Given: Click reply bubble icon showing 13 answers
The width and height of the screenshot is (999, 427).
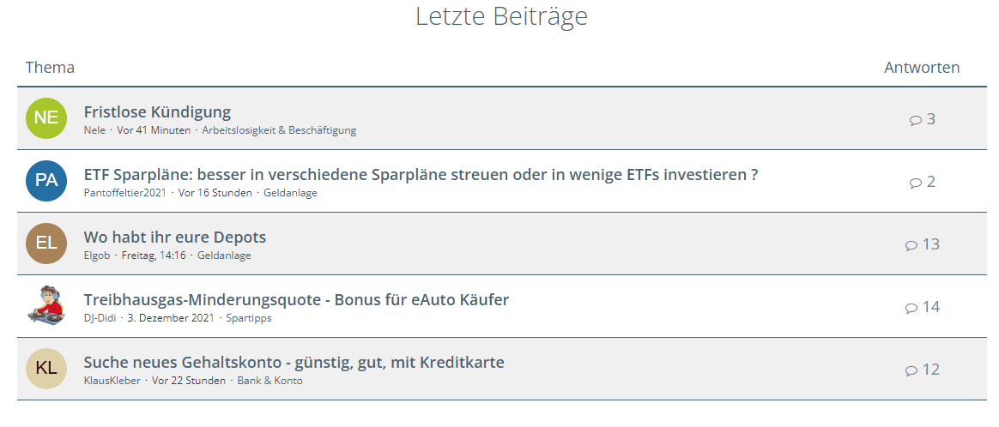Looking at the screenshot, I should 911,245.
